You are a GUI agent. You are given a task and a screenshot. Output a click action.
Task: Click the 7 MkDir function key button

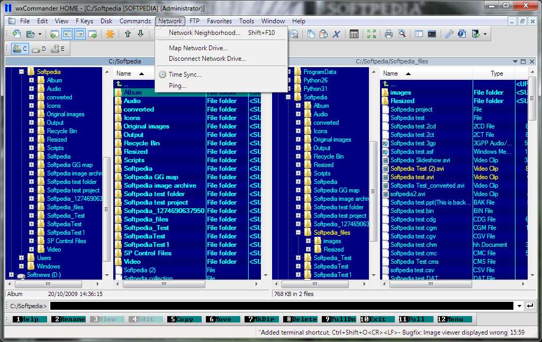(x=261, y=319)
